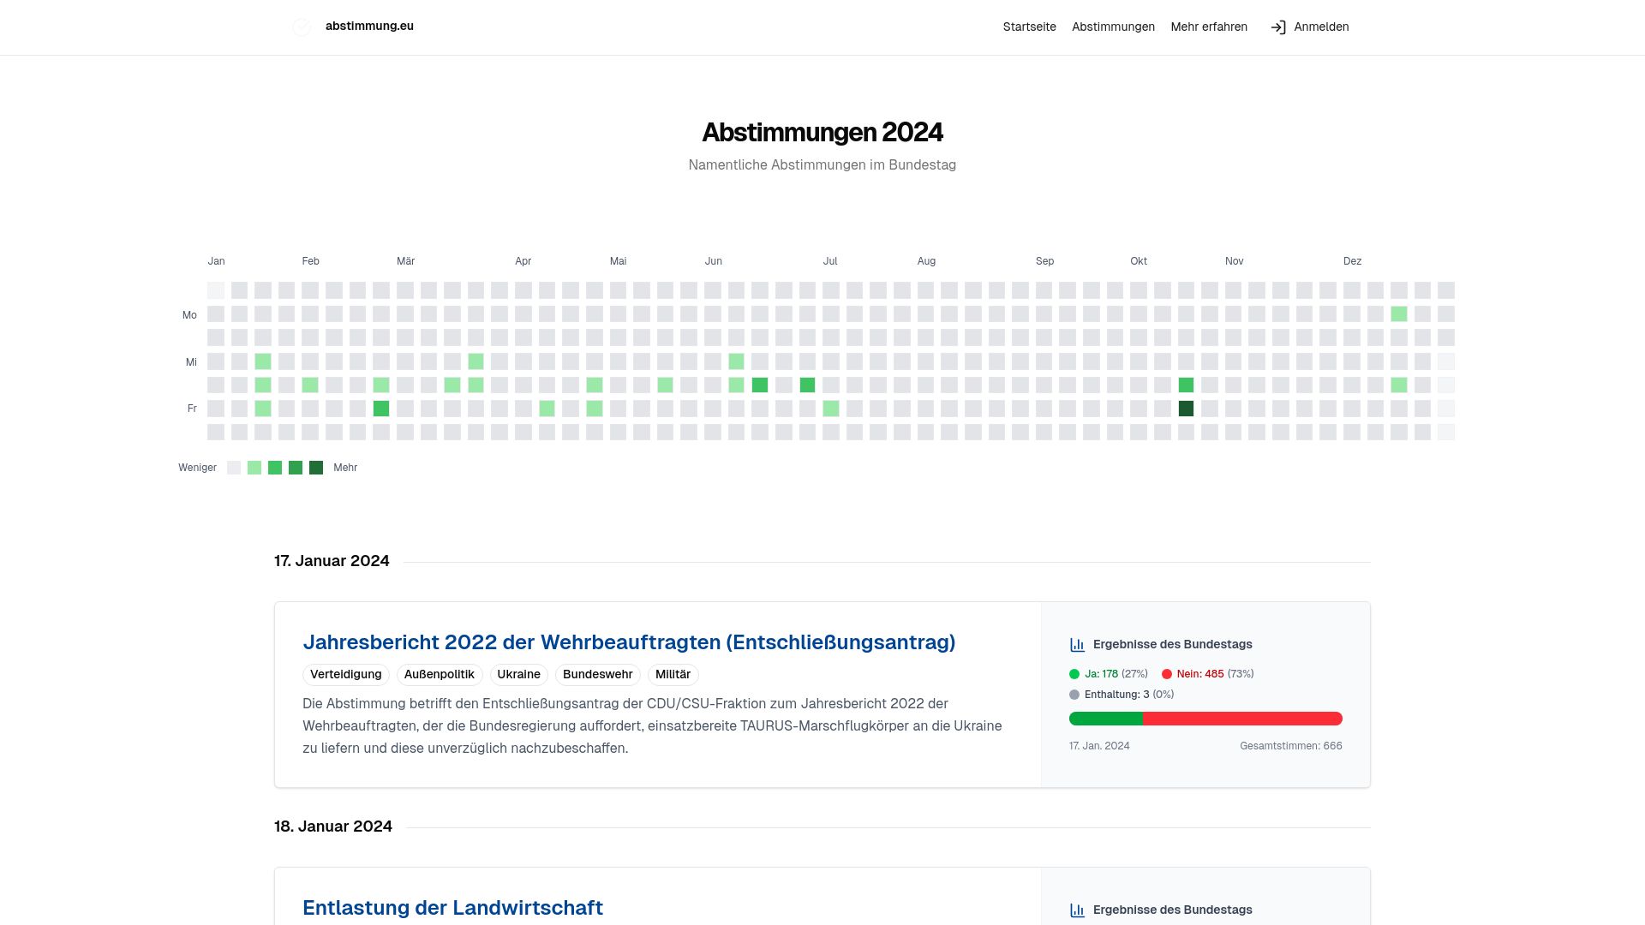The image size is (1645, 925).
Task: Open Mehr erfahren navigation item
Action: point(1209,27)
